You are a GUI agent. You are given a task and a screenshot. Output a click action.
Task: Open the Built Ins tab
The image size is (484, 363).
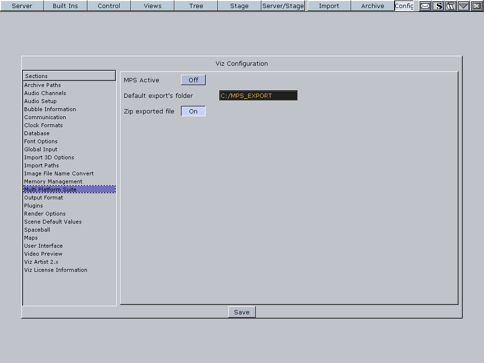pyautogui.click(x=65, y=6)
